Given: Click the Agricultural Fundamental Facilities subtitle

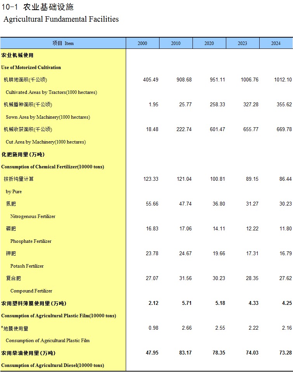Looking at the screenshot, I should [61, 19].
